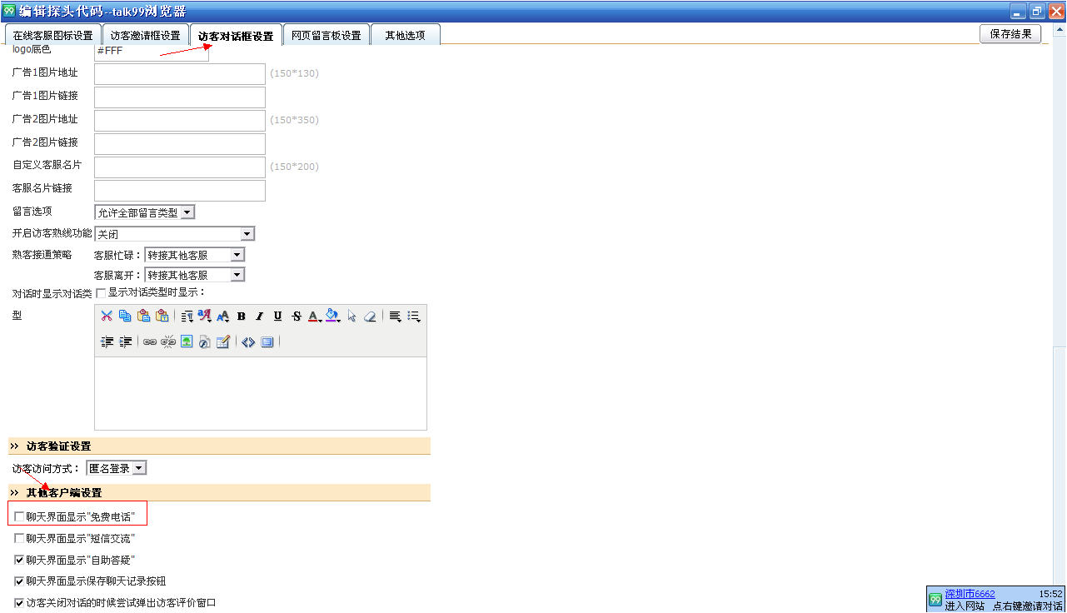Open the font family icon menu
This screenshot has width=1067, height=613.
(x=205, y=316)
